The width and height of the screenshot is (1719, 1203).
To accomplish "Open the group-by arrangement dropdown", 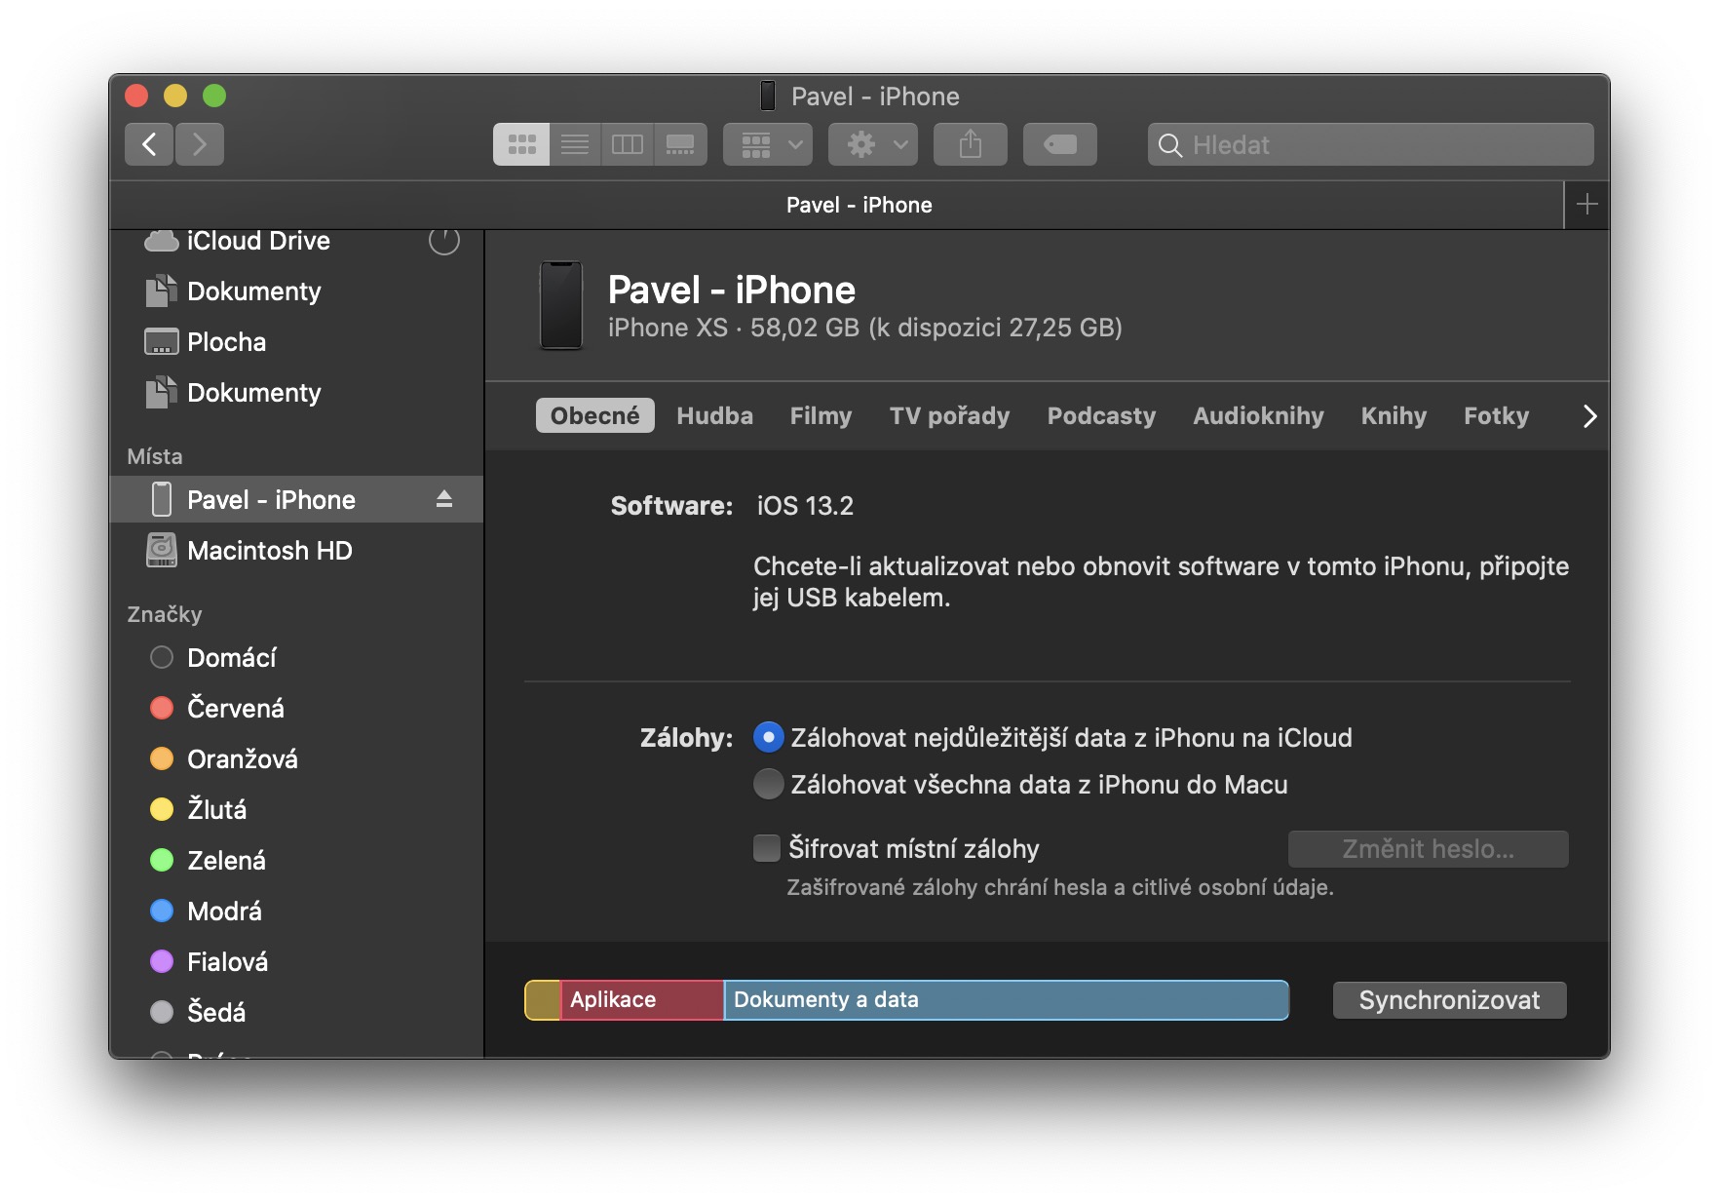I will point(768,144).
